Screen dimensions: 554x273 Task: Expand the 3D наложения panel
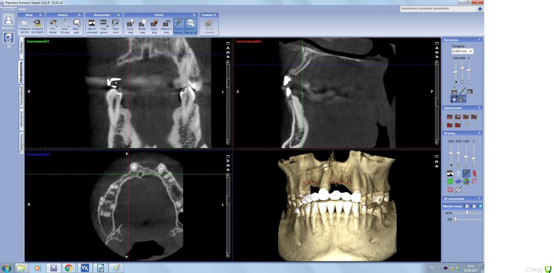[x=479, y=198]
